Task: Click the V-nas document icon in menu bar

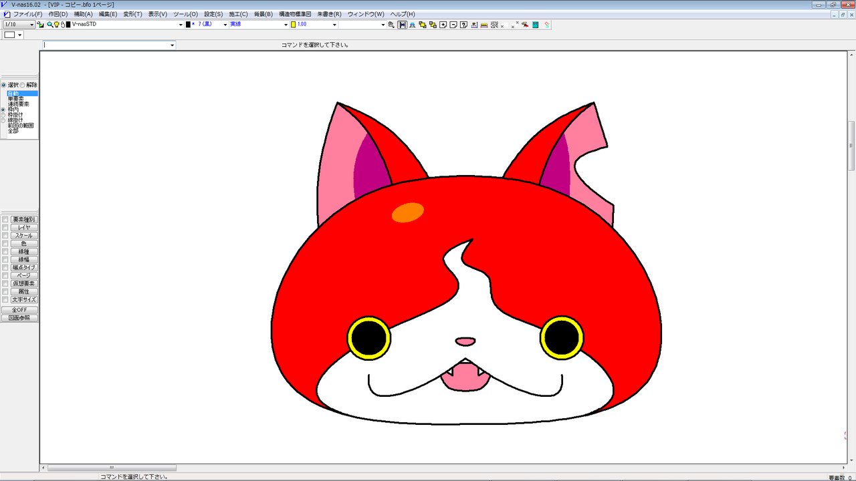Action: point(7,14)
